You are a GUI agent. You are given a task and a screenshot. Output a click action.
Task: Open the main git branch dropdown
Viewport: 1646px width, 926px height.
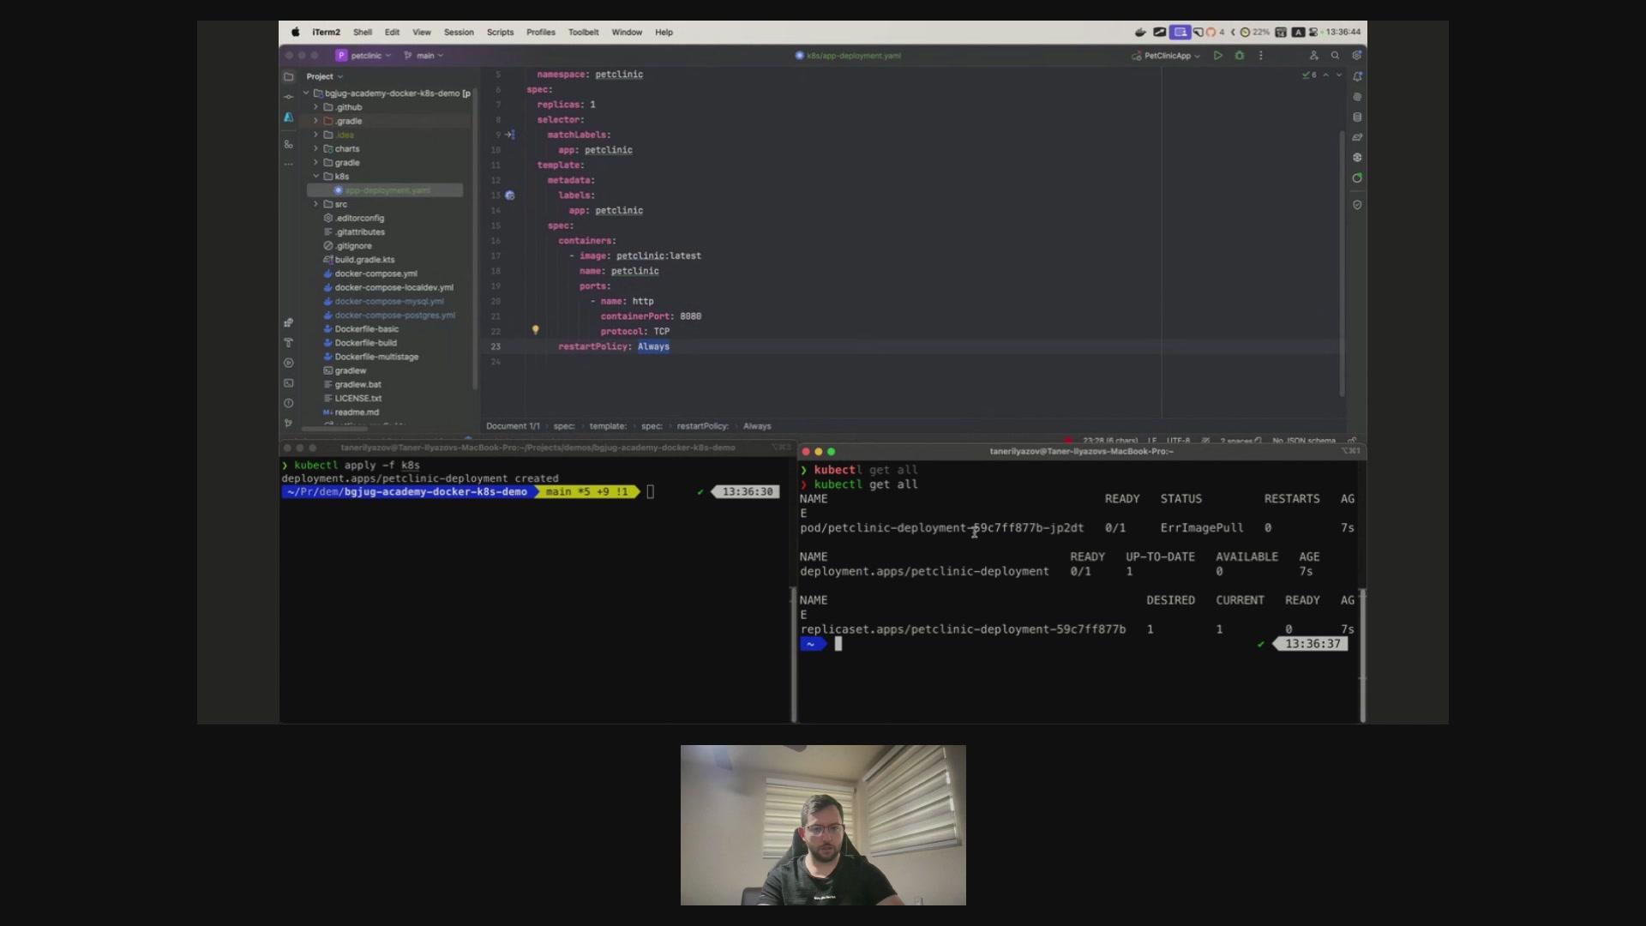click(424, 56)
